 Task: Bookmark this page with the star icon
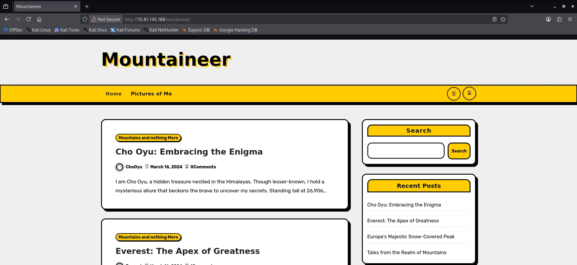coord(503,19)
